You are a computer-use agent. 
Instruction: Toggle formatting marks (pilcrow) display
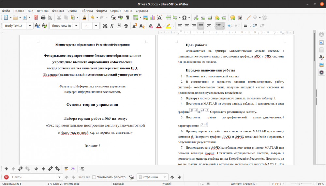click(x=127, y=18)
